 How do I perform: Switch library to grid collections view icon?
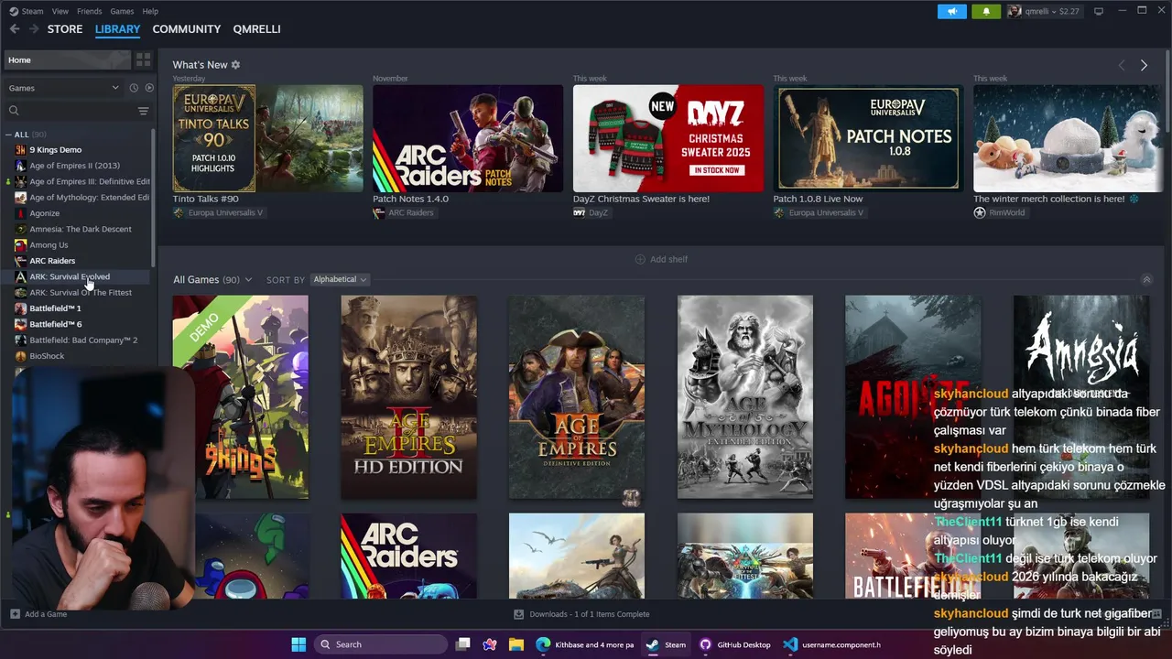tap(143, 59)
